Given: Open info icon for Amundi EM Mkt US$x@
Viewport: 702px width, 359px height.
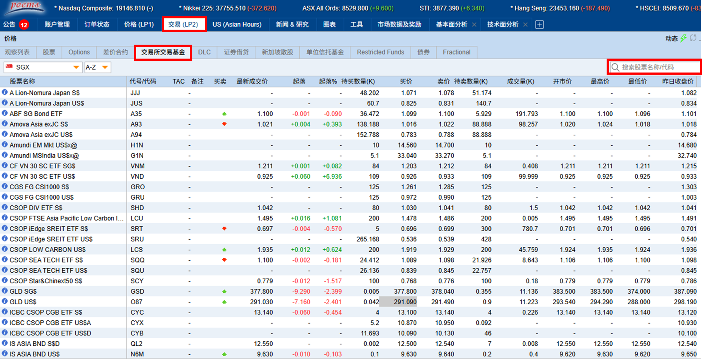Looking at the screenshot, I should pos(5,145).
